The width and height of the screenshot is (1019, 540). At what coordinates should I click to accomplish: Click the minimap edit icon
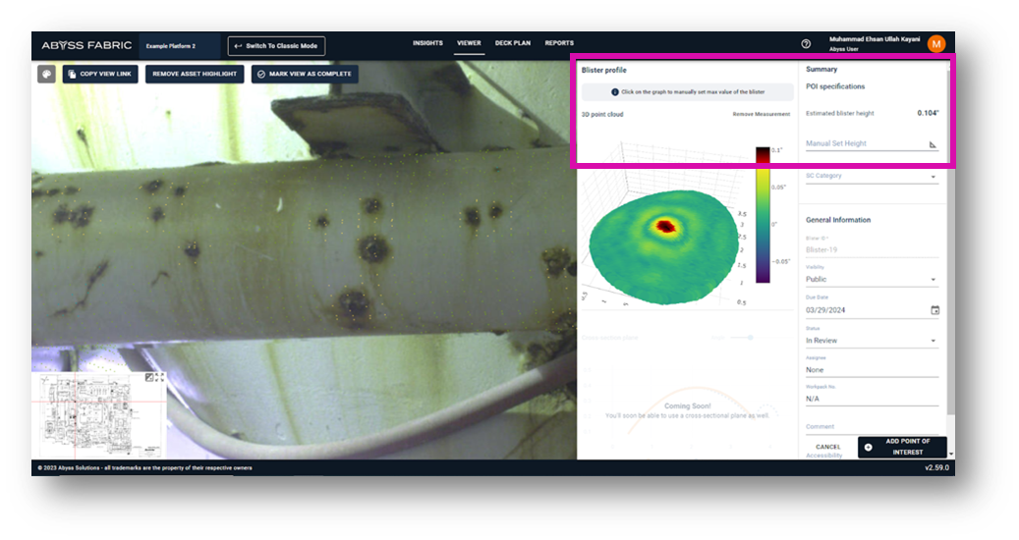click(148, 377)
